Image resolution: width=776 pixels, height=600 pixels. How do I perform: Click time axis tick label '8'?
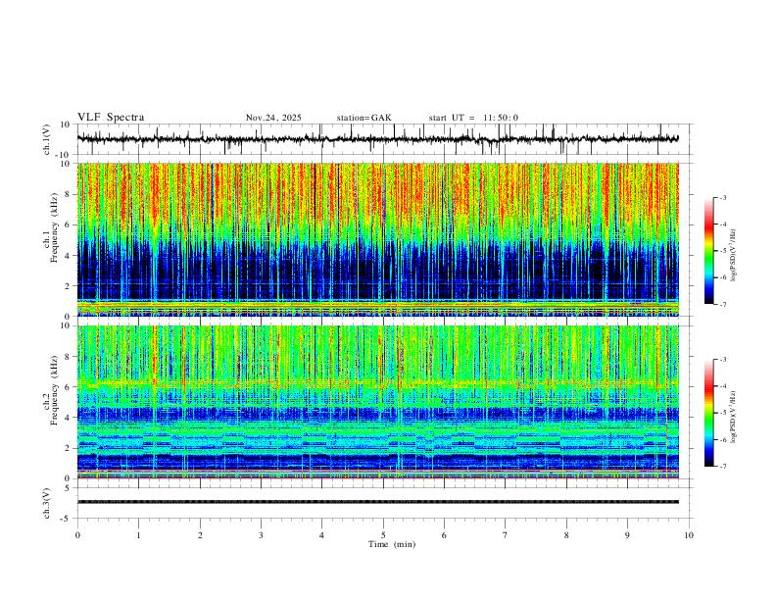coord(566,535)
